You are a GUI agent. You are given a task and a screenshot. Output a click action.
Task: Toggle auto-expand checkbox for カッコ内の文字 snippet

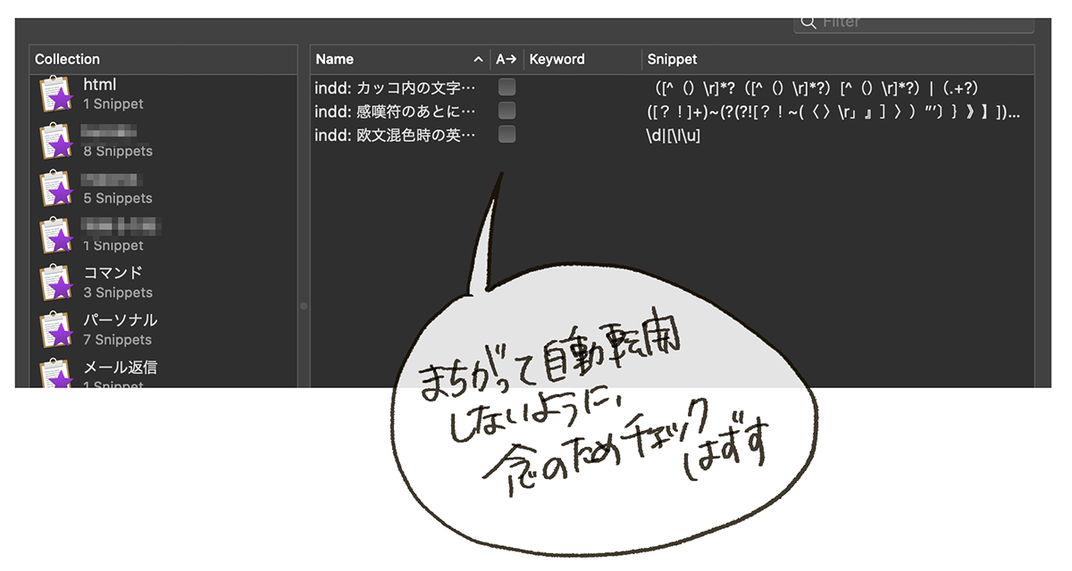tap(507, 87)
